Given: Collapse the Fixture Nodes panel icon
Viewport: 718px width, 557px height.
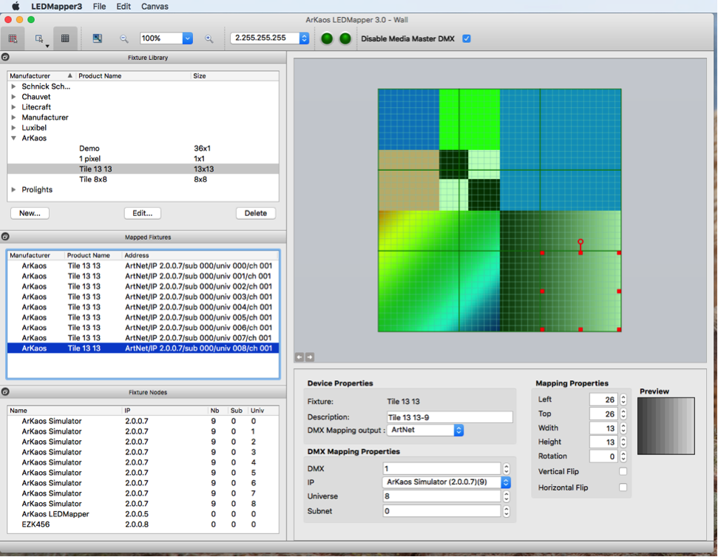Looking at the screenshot, I should coord(5,391).
